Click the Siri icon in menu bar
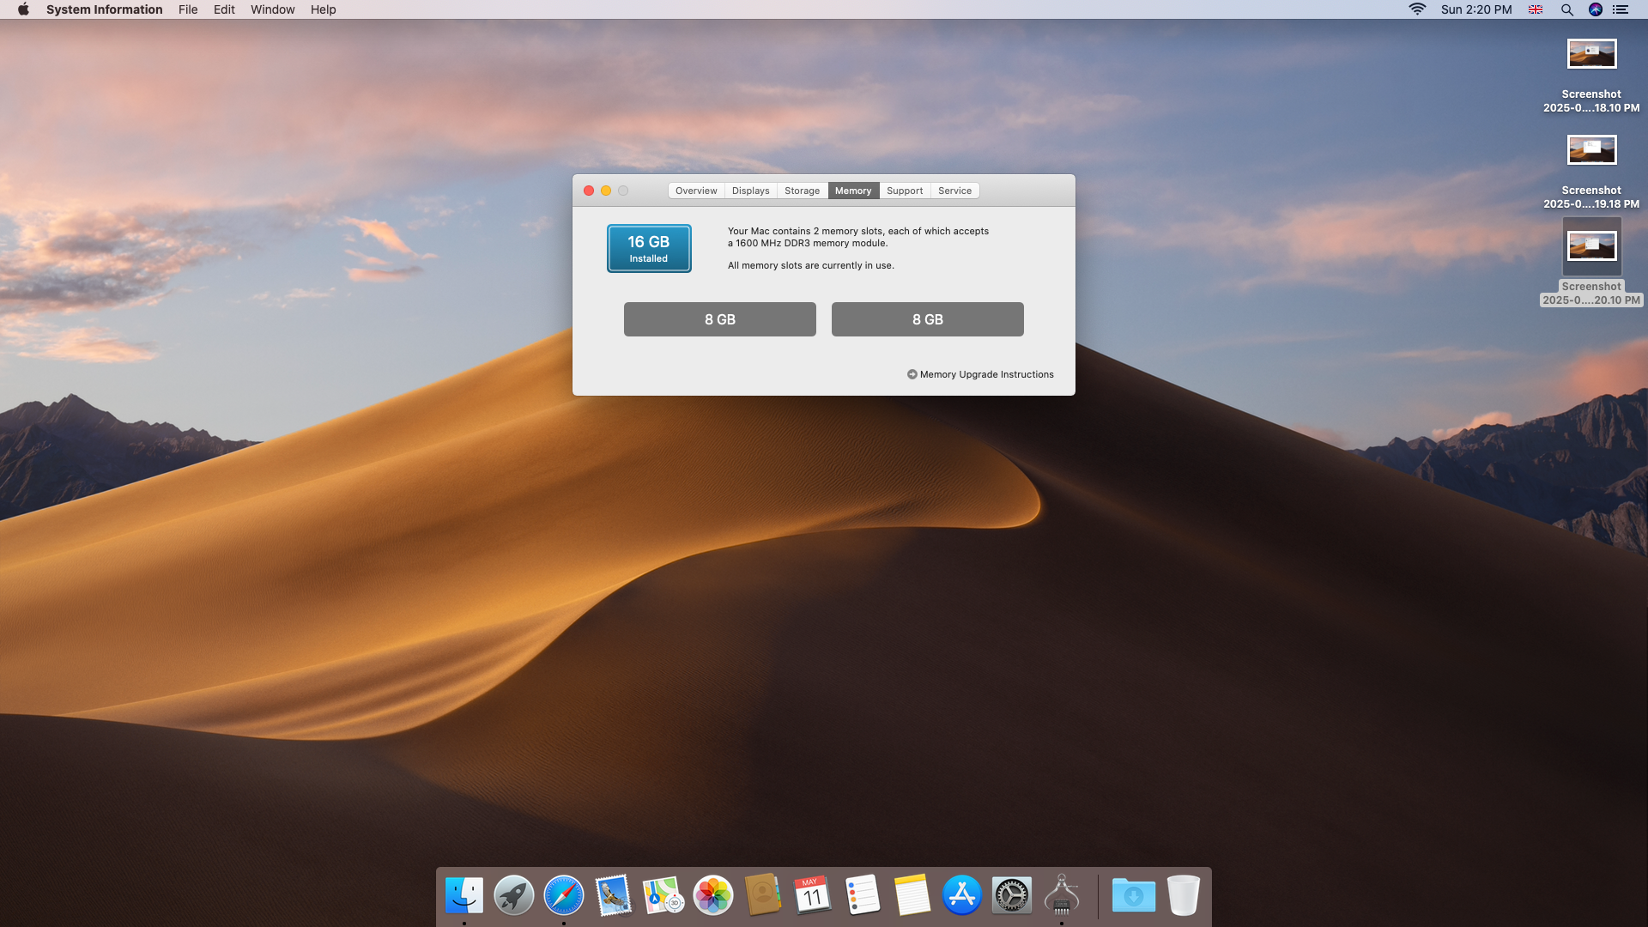 (x=1596, y=9)
